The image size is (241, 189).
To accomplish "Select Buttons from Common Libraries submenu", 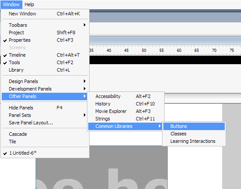I will 194,126.
